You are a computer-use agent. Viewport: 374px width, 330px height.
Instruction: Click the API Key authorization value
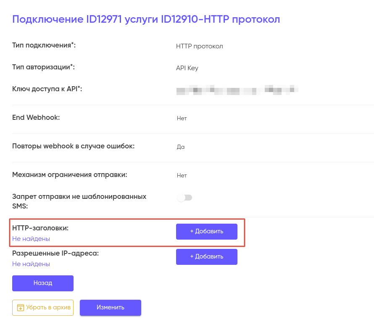pos(187,68)
